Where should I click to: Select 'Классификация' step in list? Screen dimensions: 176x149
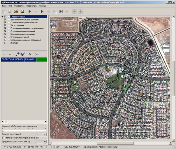coord(18,17)
